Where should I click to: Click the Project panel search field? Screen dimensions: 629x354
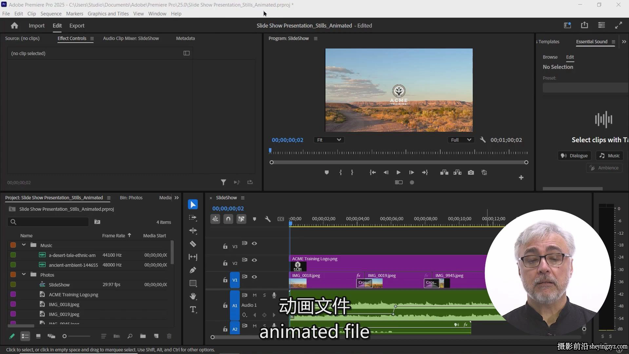[48, 222]
